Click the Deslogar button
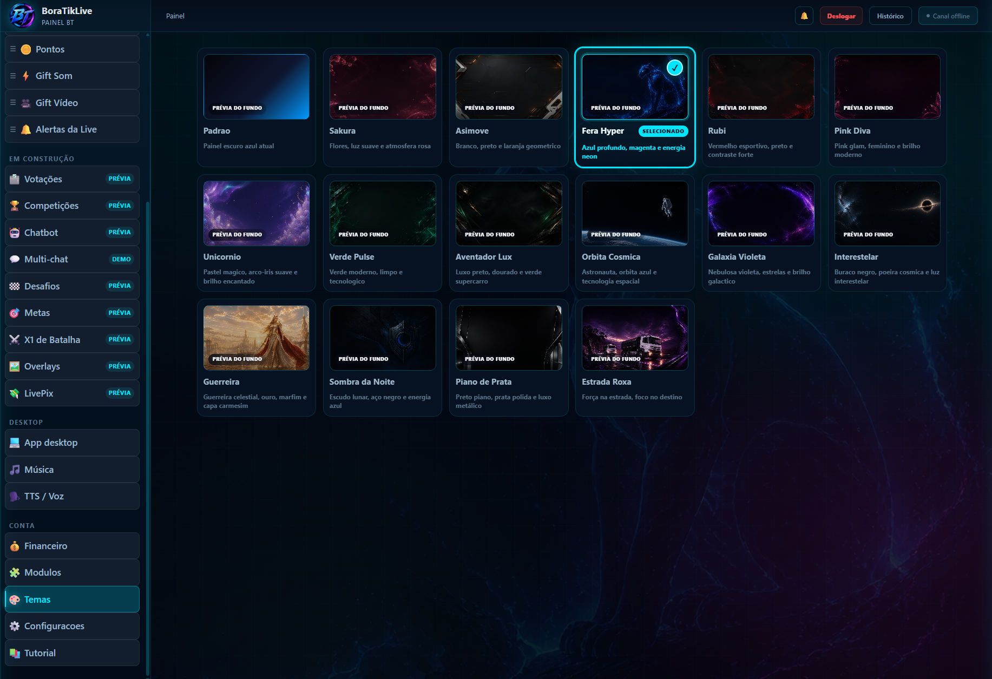The height and width of the screenshot is (679, 992). [x=841, y=16]
